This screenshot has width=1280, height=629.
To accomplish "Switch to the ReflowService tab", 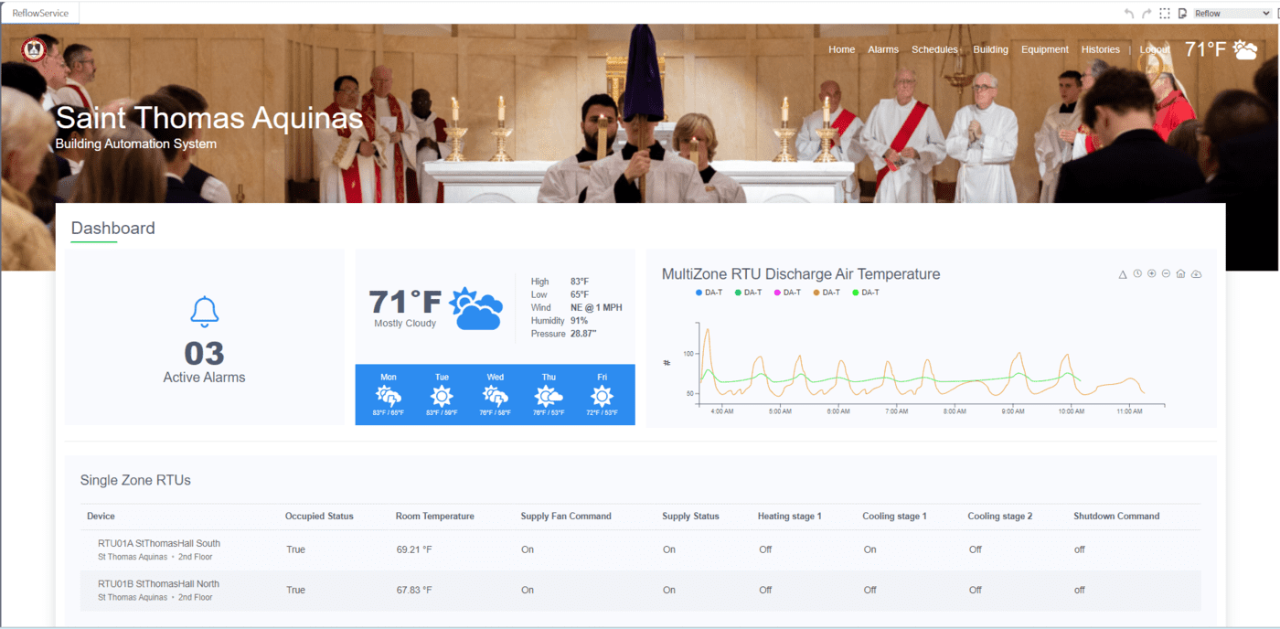I will (x=39, y=14).
